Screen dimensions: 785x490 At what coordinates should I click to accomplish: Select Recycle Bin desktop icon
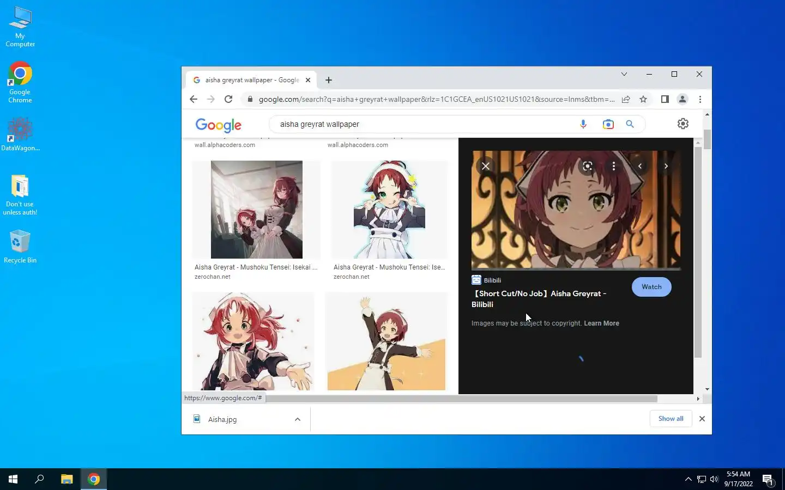tap(20, 247)
